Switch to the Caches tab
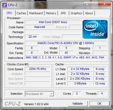 21,13
